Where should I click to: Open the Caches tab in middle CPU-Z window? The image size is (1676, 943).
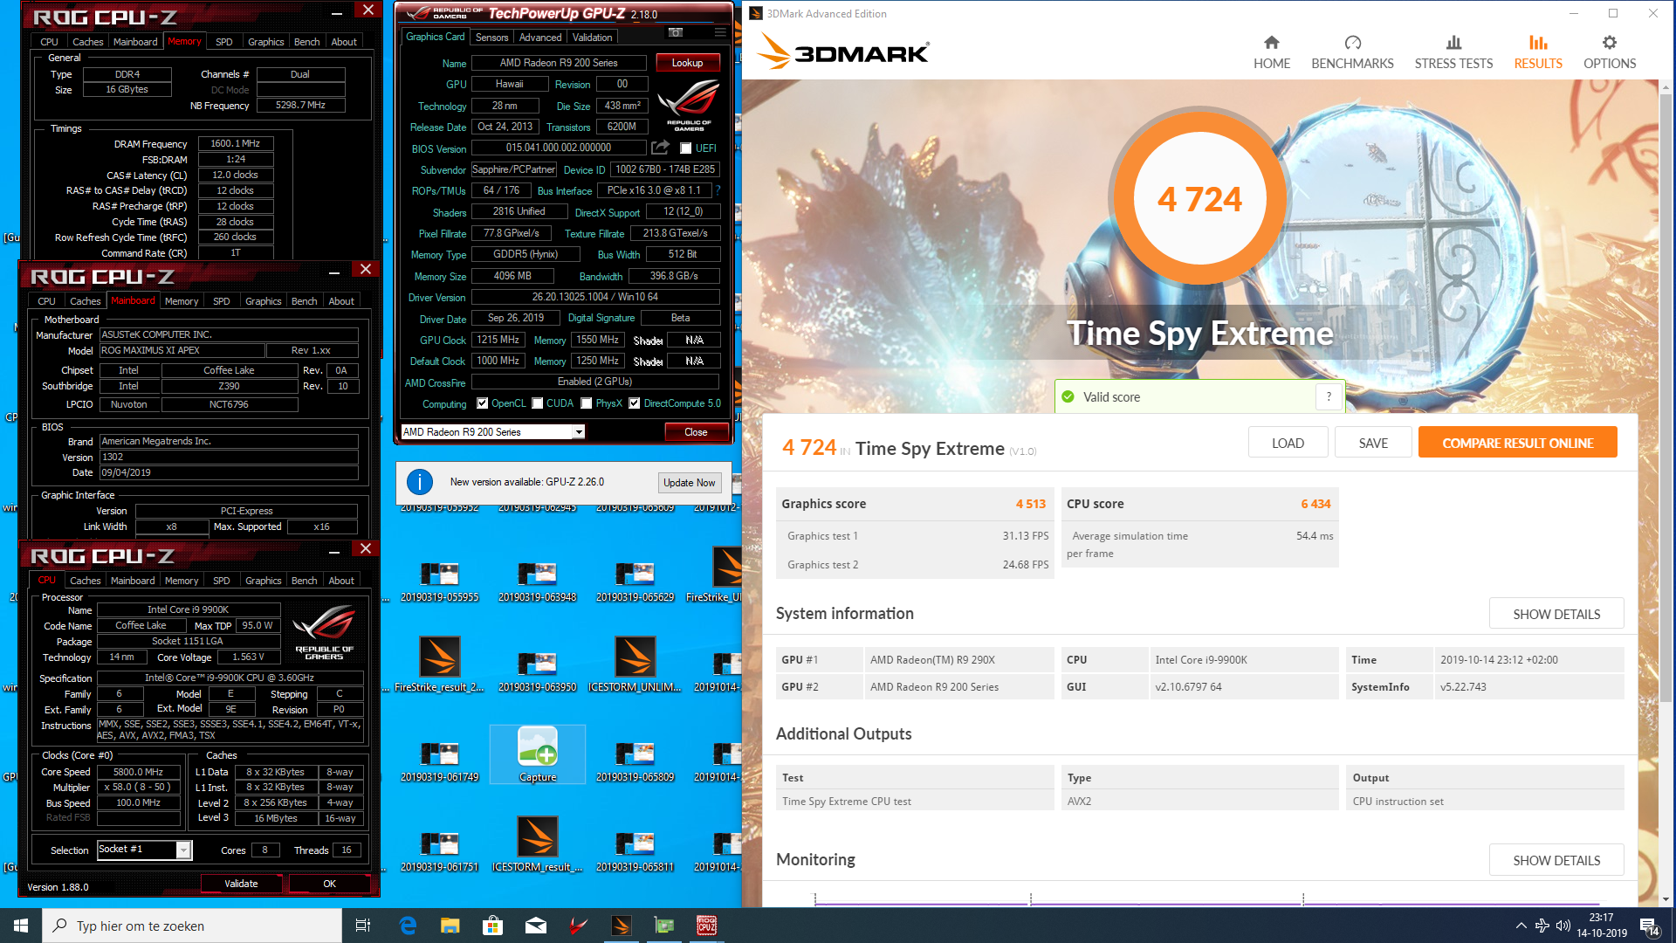click(x=86, y=301)
